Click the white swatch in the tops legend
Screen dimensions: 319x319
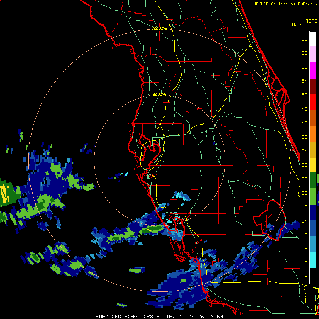pyautogui.click(x=313, y=39)
